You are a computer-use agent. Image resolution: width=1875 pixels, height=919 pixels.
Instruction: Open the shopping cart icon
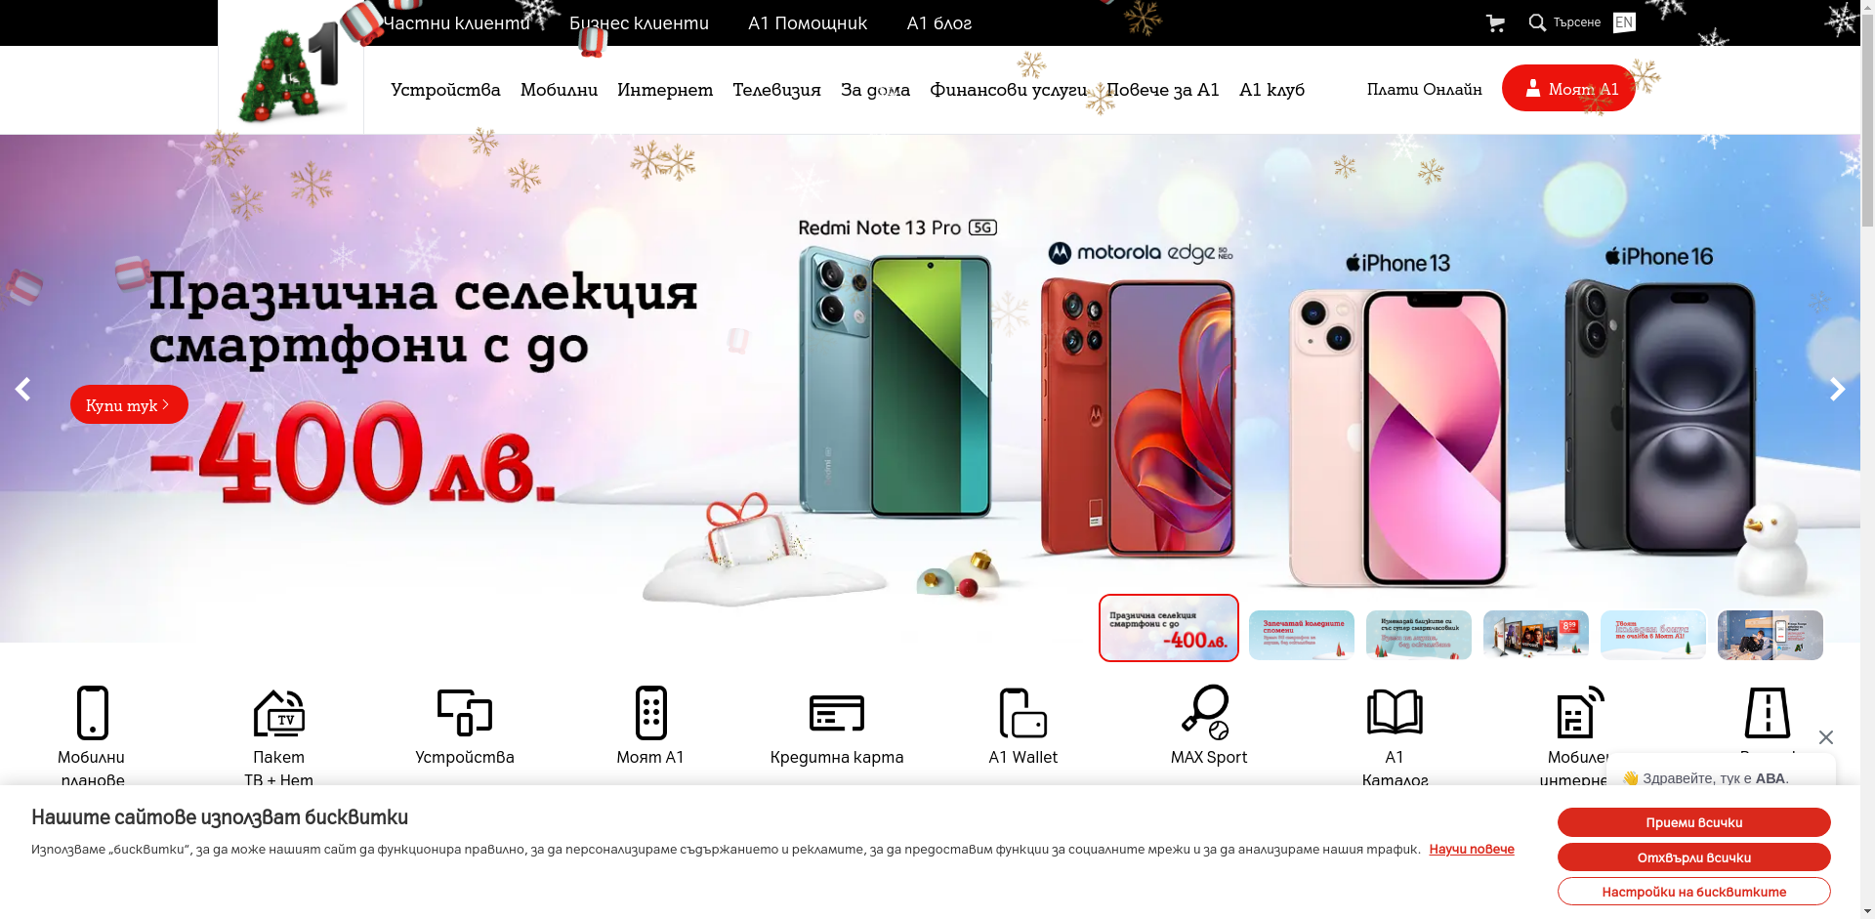[1495, 22]
